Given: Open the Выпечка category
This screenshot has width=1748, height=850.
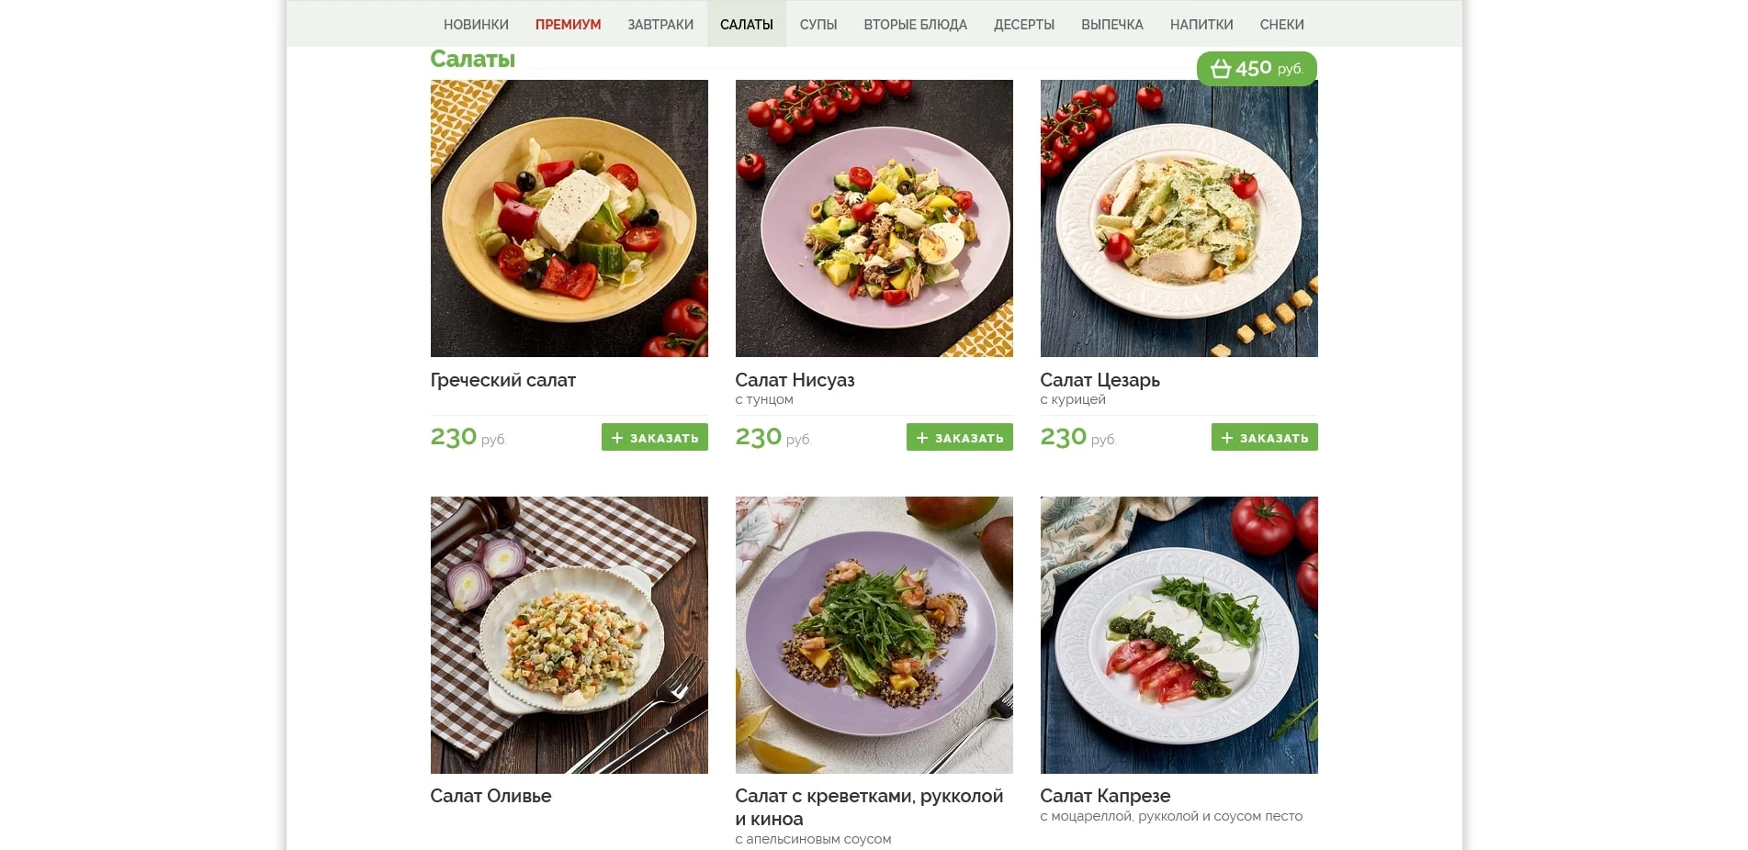Looking at the screenshot, I should pos(1111,25).
